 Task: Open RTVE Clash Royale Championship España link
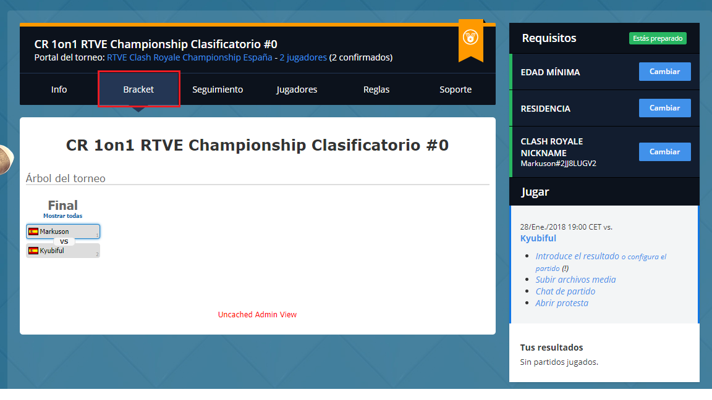189,57
